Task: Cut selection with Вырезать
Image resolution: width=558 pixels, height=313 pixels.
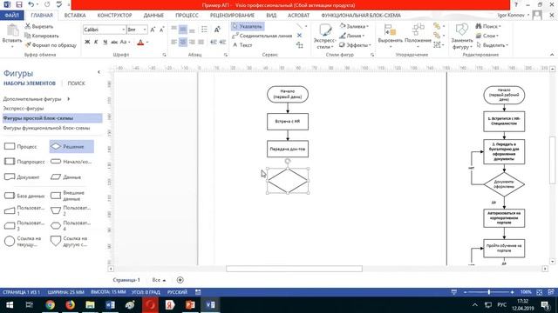Action: click(x=39, y=27)
